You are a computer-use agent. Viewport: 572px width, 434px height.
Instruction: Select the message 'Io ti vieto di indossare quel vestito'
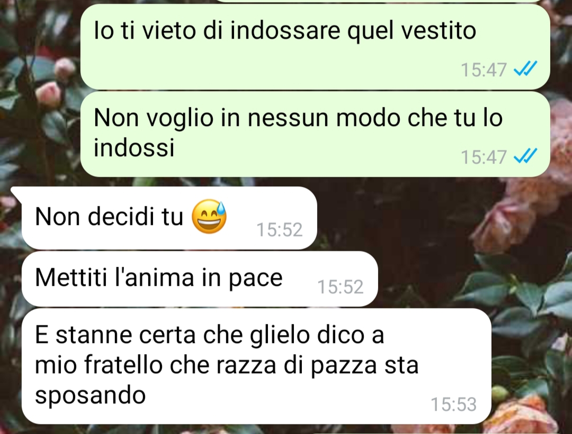[315, 47]
